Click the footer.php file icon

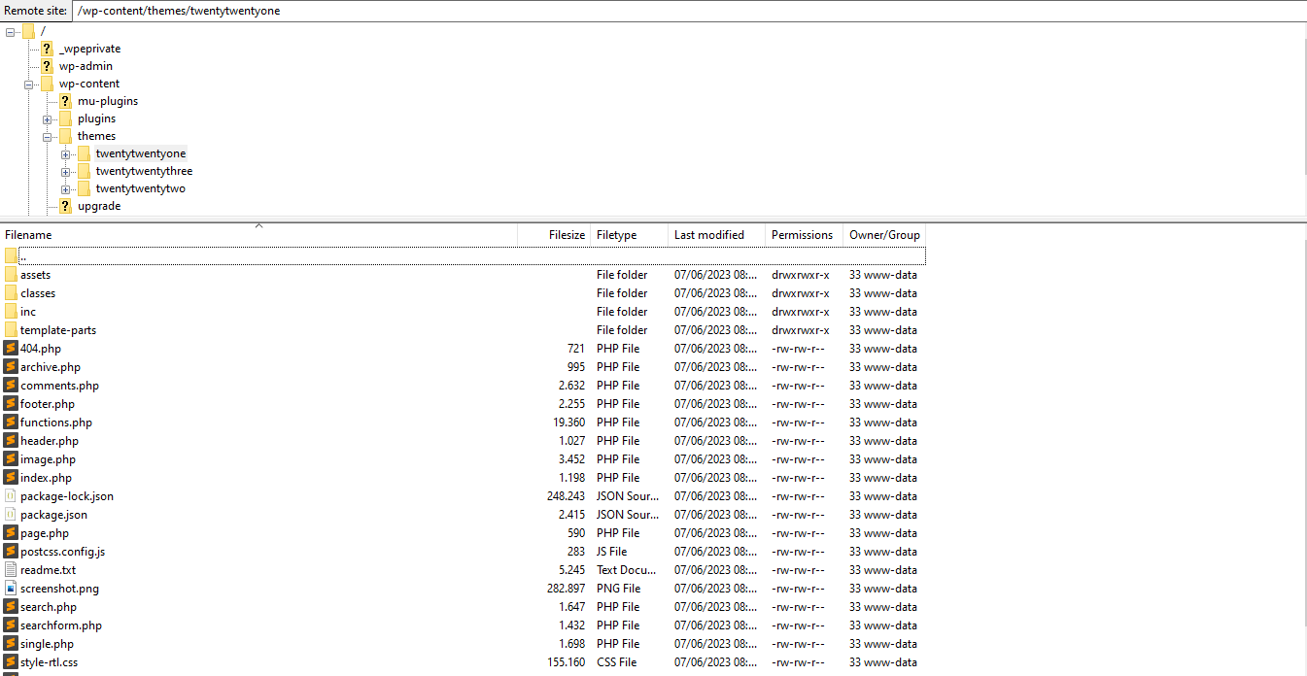tap(11, 404)
